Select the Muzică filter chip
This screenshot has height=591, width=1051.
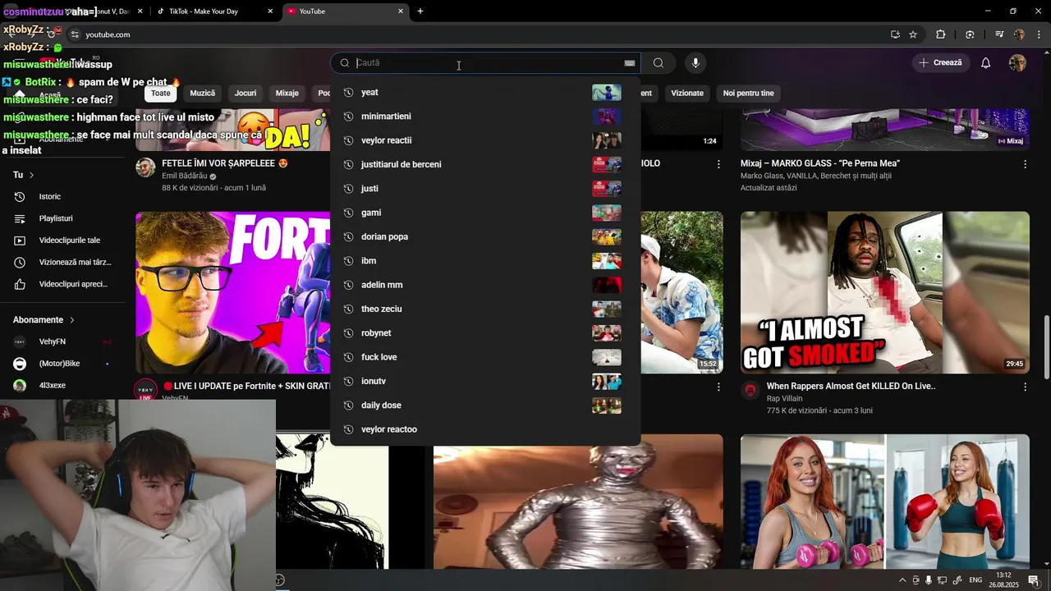(202, 94)
